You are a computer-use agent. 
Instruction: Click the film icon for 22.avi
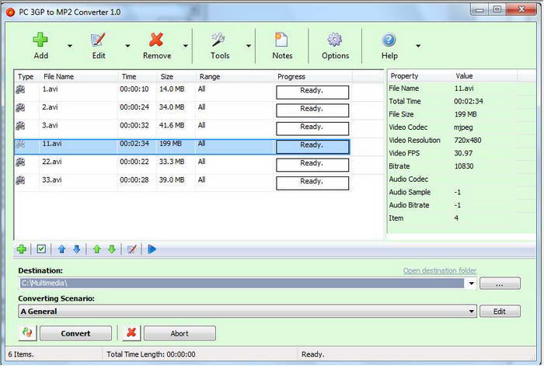tap(20, 162)
